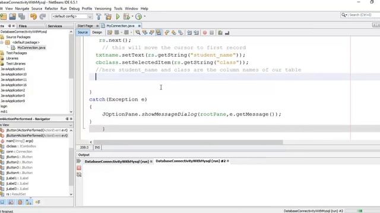The height and width of the screenshot is (213, 380).
Task: Collapse the default package tree node
Action: point(2,42)
